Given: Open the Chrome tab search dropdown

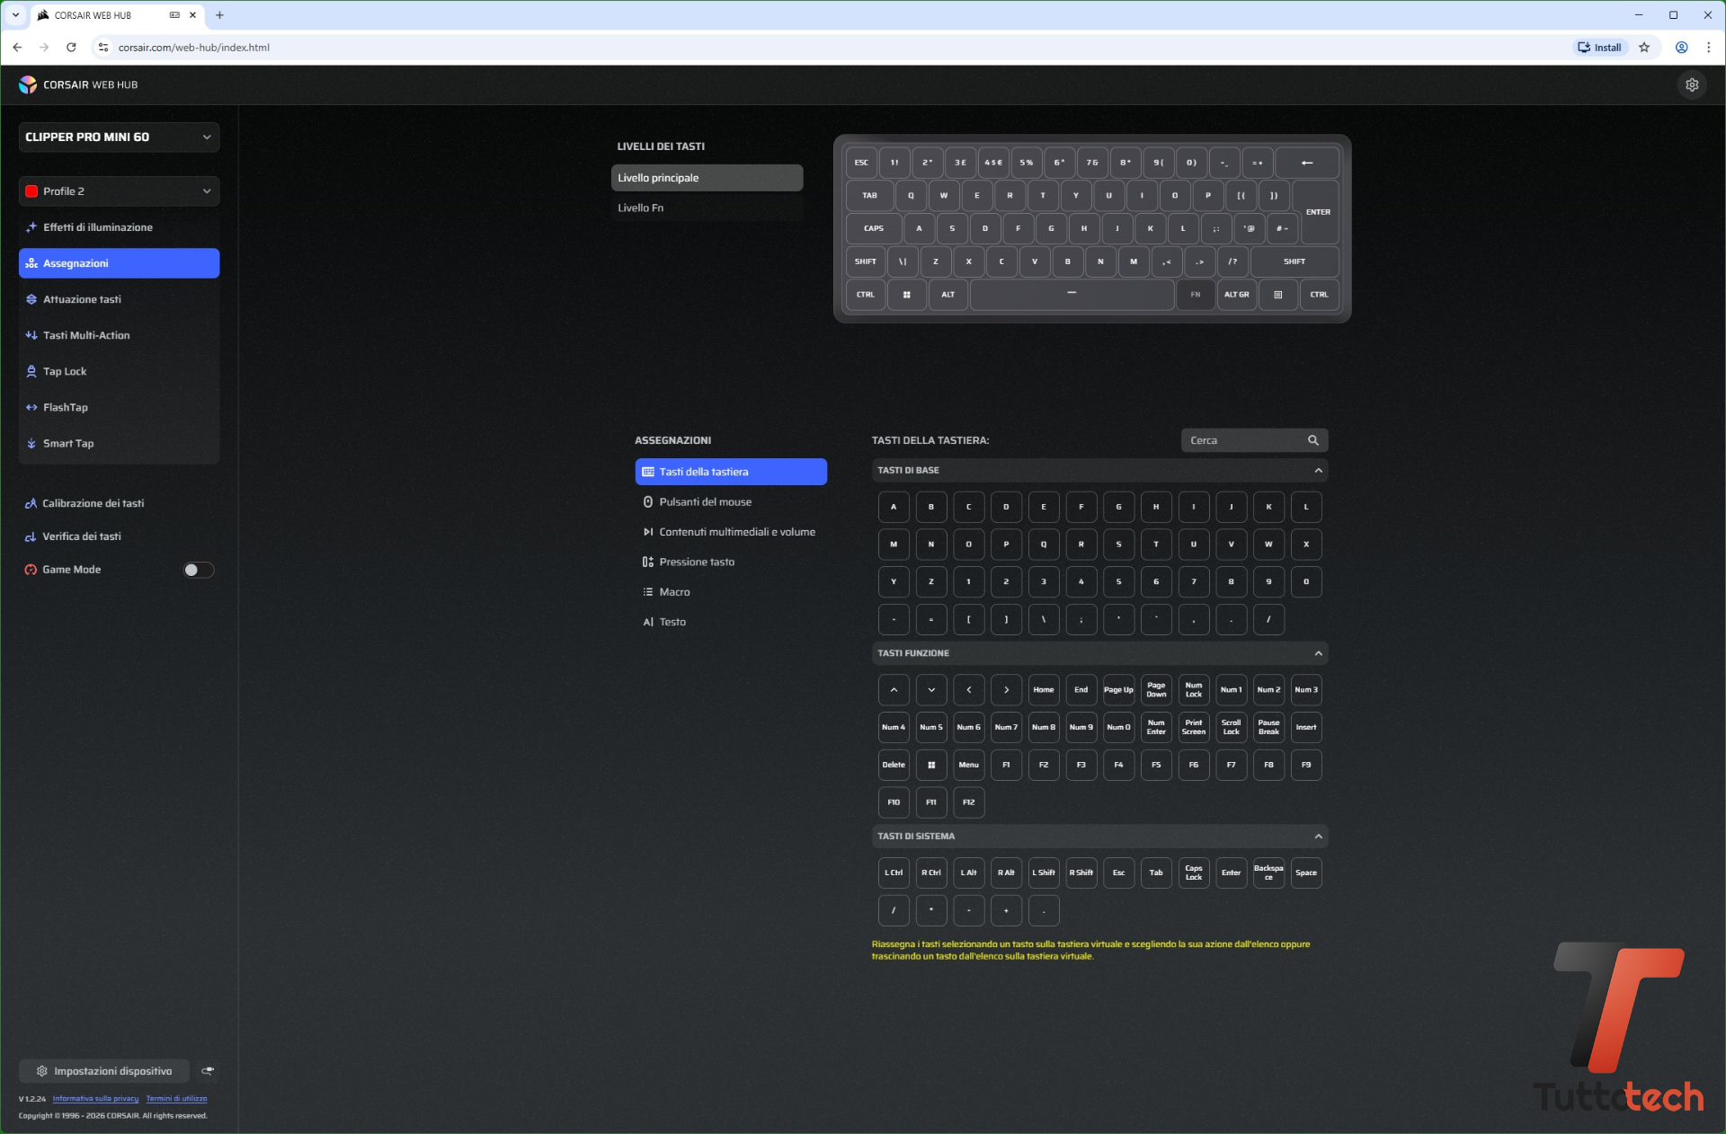Looking at the screenshot, I should pos(15,15).
